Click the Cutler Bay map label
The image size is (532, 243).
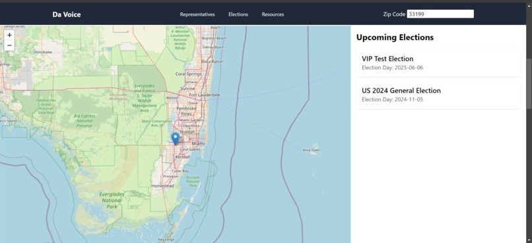click(180, 171)
